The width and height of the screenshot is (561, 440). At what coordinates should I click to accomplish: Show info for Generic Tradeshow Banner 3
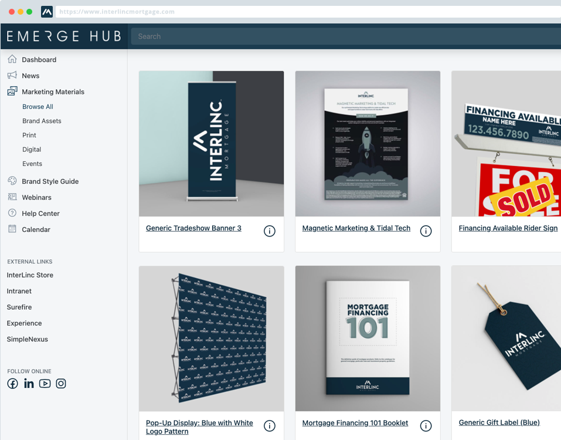point(270,231)
